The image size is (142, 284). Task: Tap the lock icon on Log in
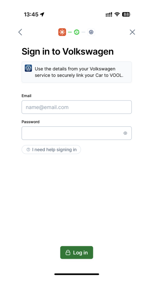pos(68,252)
